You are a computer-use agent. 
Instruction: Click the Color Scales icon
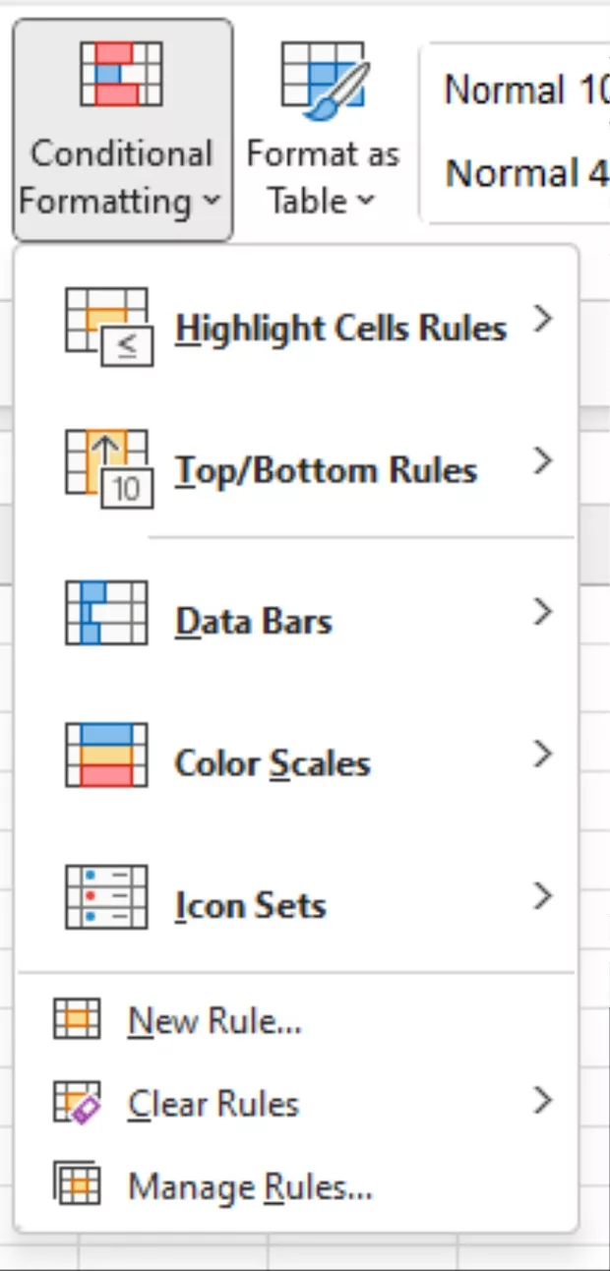tap(106, 756)
